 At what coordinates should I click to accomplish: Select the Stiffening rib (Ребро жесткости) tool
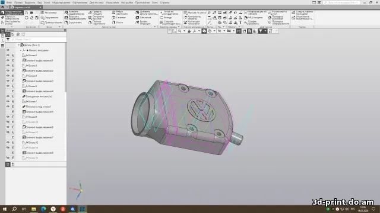pos(120,12)
